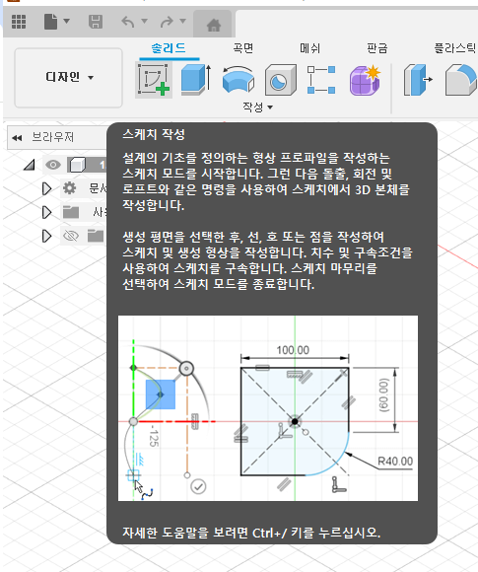Click the sketch preview image in tooltip

pyautogui.click(x=268, y=408)
